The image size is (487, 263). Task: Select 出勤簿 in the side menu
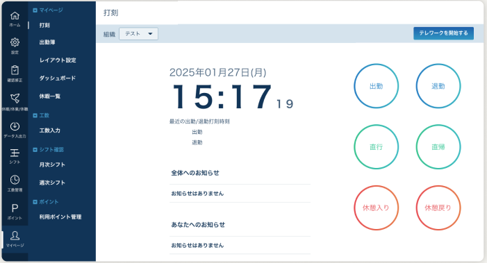tap(47, 42)
